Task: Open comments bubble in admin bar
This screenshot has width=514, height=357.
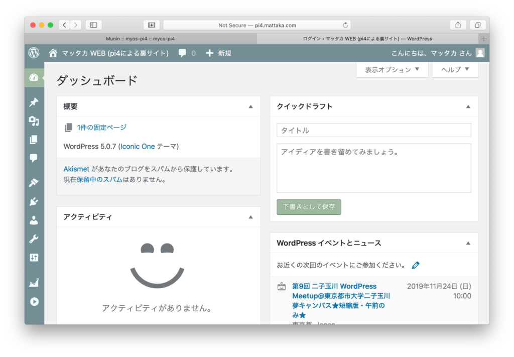Action: (182, 53)
